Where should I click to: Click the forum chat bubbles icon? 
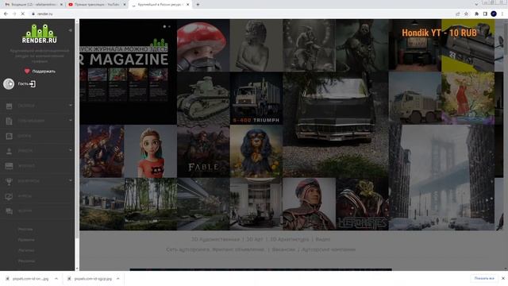pyautogui.click(x=9, y=211)
